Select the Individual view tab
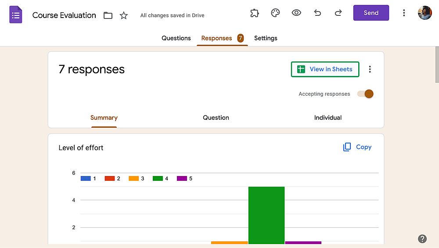Screen dimensions: 439x248 coord(328,118)
